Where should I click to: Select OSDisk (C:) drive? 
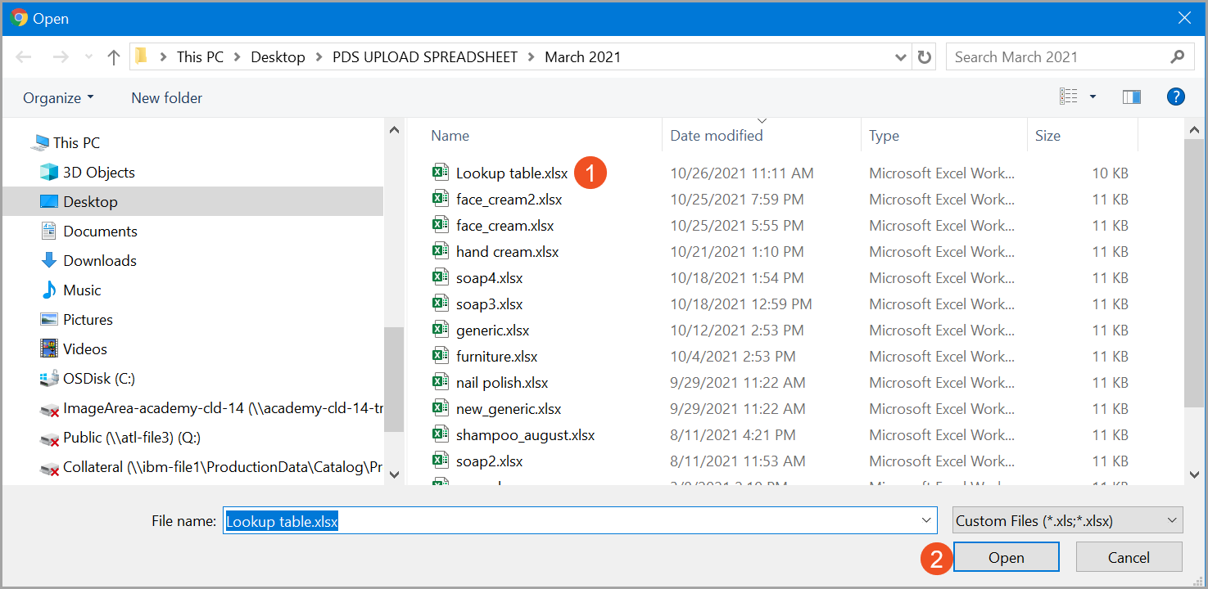tap(98, 379)
